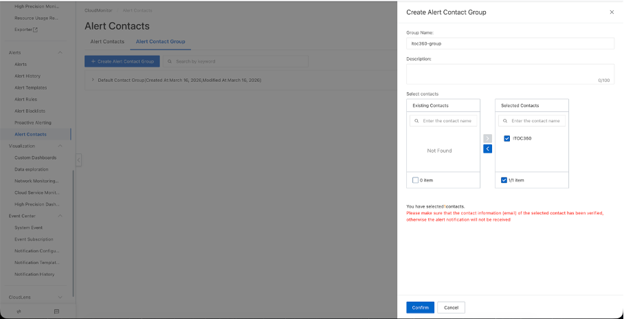The width and height of the screenshot is (624, 319).
Task: Confirm the new alert contact group
Action: pos(420,307)
